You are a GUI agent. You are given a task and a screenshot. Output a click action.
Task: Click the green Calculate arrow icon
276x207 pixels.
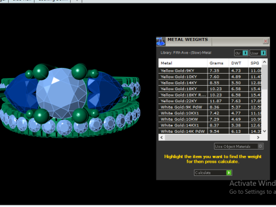pyautogui.click(x=229, y=172)
